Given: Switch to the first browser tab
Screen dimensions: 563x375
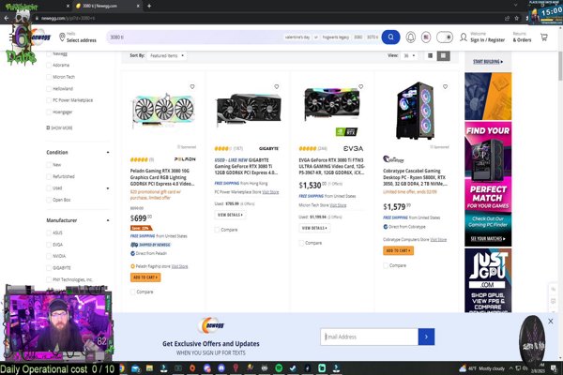Looking at the screenshot, I should pos(36,7).
